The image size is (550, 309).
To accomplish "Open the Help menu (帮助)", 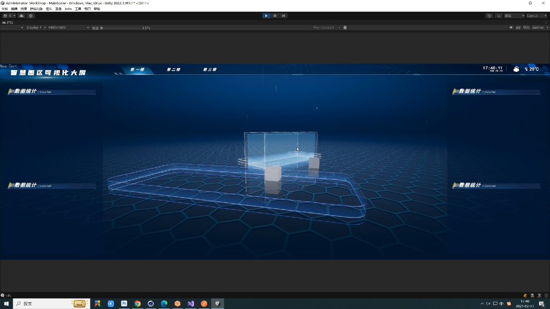I will pyautogui.click(x=97, y=9).
